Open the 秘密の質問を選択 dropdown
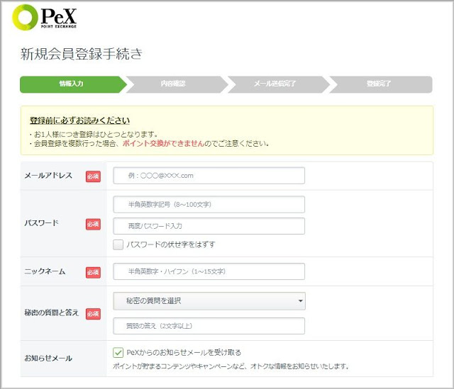Screen dimensions: 454x389 point(209,301)
